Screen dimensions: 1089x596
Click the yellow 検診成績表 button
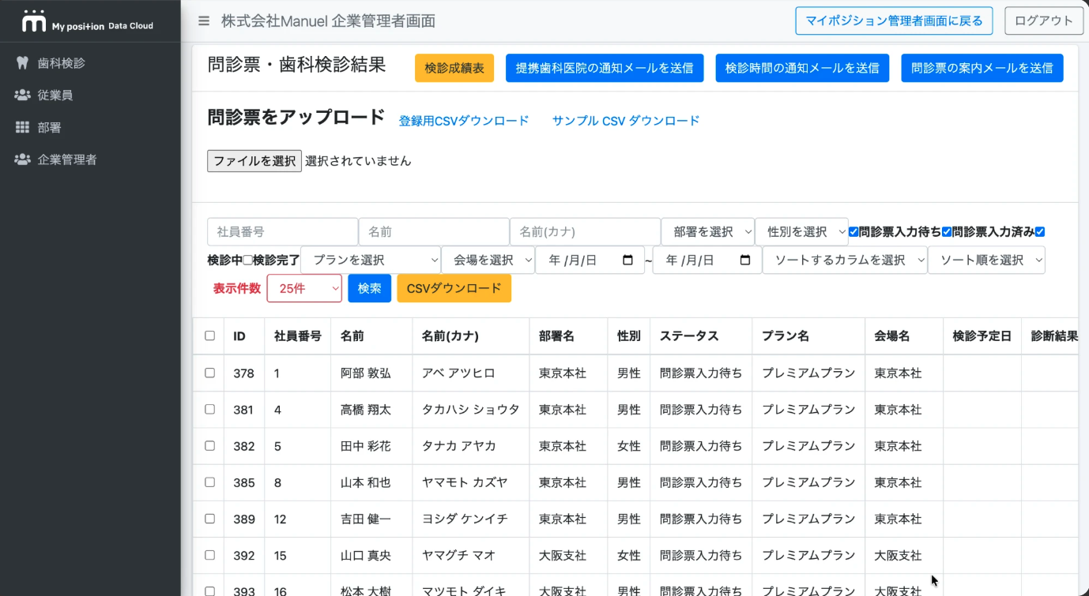point(454,68)
